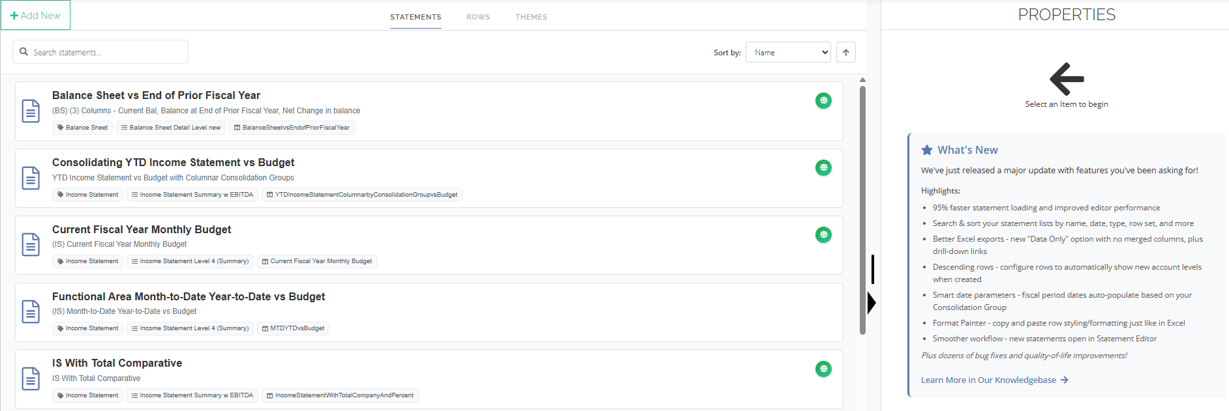Open the Sort by Name dropdown
This screenshot has width=1229, height=411.
[x=788, y=52]
